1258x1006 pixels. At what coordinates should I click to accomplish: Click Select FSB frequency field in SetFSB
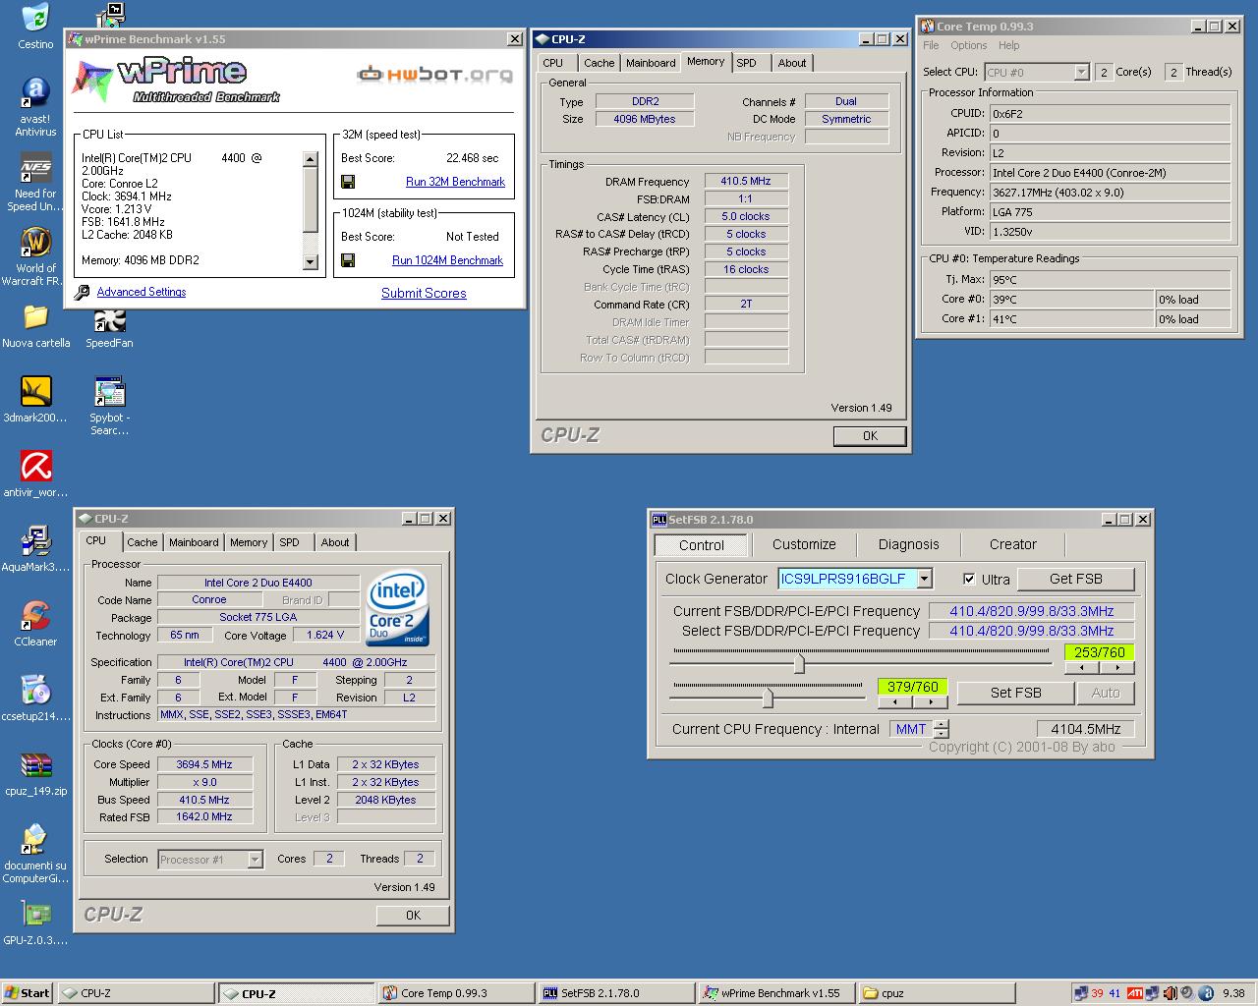click(x=1032, y=631)
